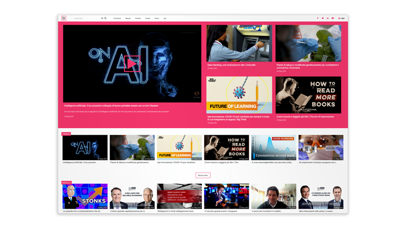The width and height of the screenshot is (406, 228).
Task: Open the 'Iper-innovazione: COVID-19' hero headline
Action: (x=238, y=118)
